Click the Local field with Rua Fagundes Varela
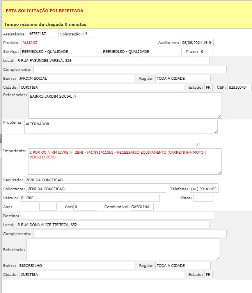The width and height of the screenshot is (252, 293). [x=112, y=61]
